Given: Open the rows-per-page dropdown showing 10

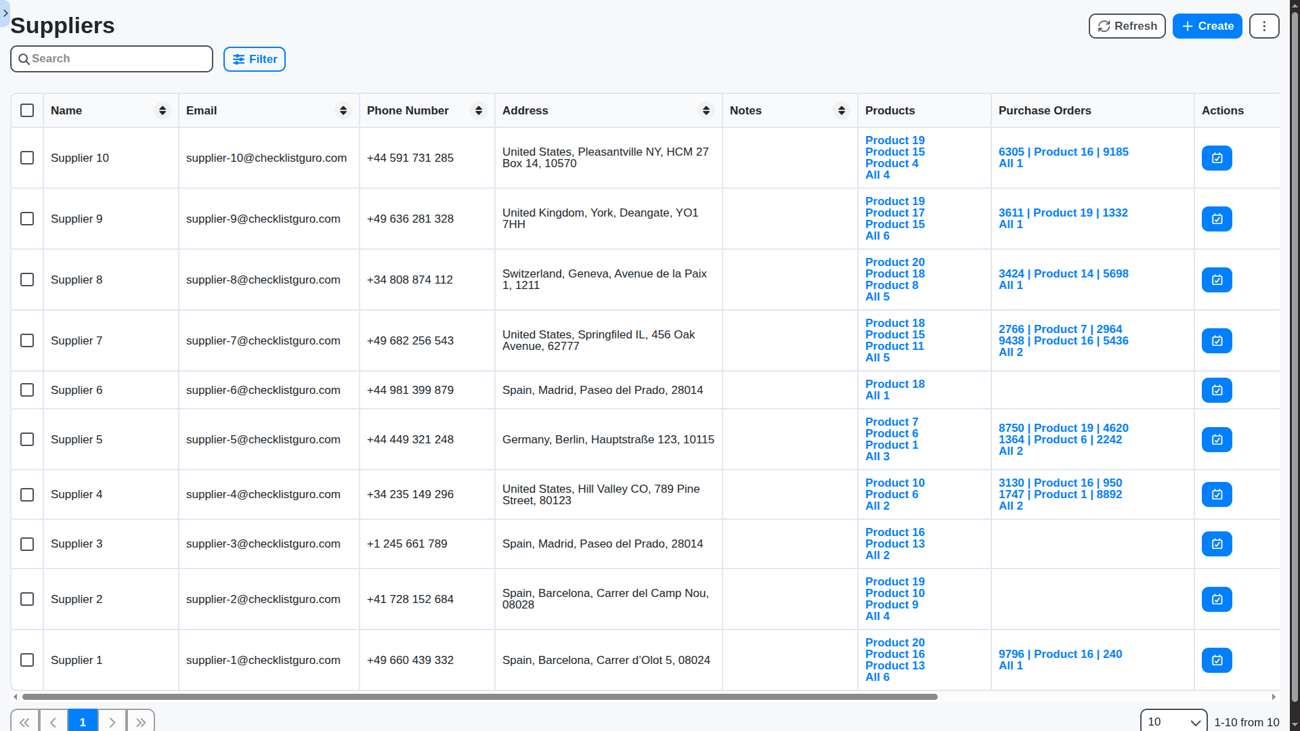Looking at the screenshot, I should (1173, 722).
